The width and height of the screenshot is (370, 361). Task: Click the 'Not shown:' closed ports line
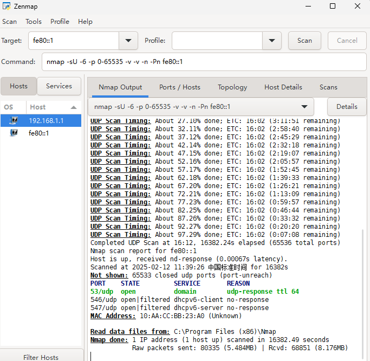pyautogui.click(x=181, y=275)
